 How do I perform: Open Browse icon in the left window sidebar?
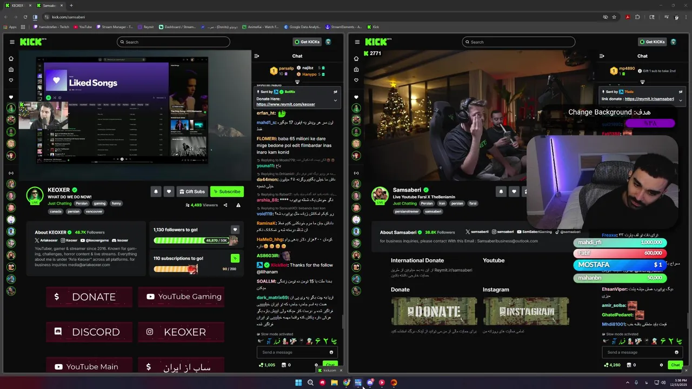[x=11, y=69]
